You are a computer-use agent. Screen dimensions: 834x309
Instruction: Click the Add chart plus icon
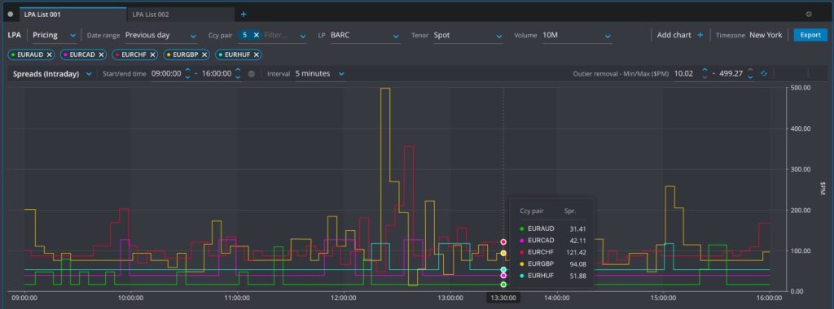pos(700,35)
